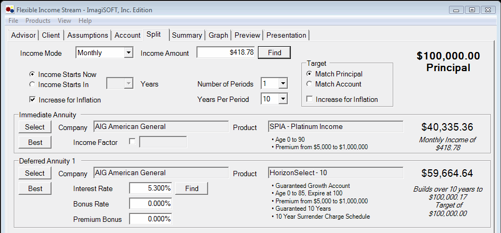Click Best in Immediate Annuity section

click(35, 142)
